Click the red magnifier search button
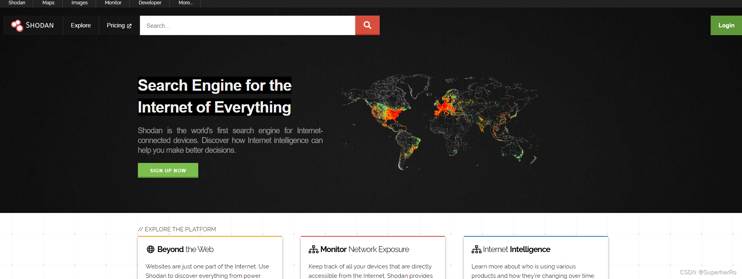742x279 pixels. (x=367, y=25)
